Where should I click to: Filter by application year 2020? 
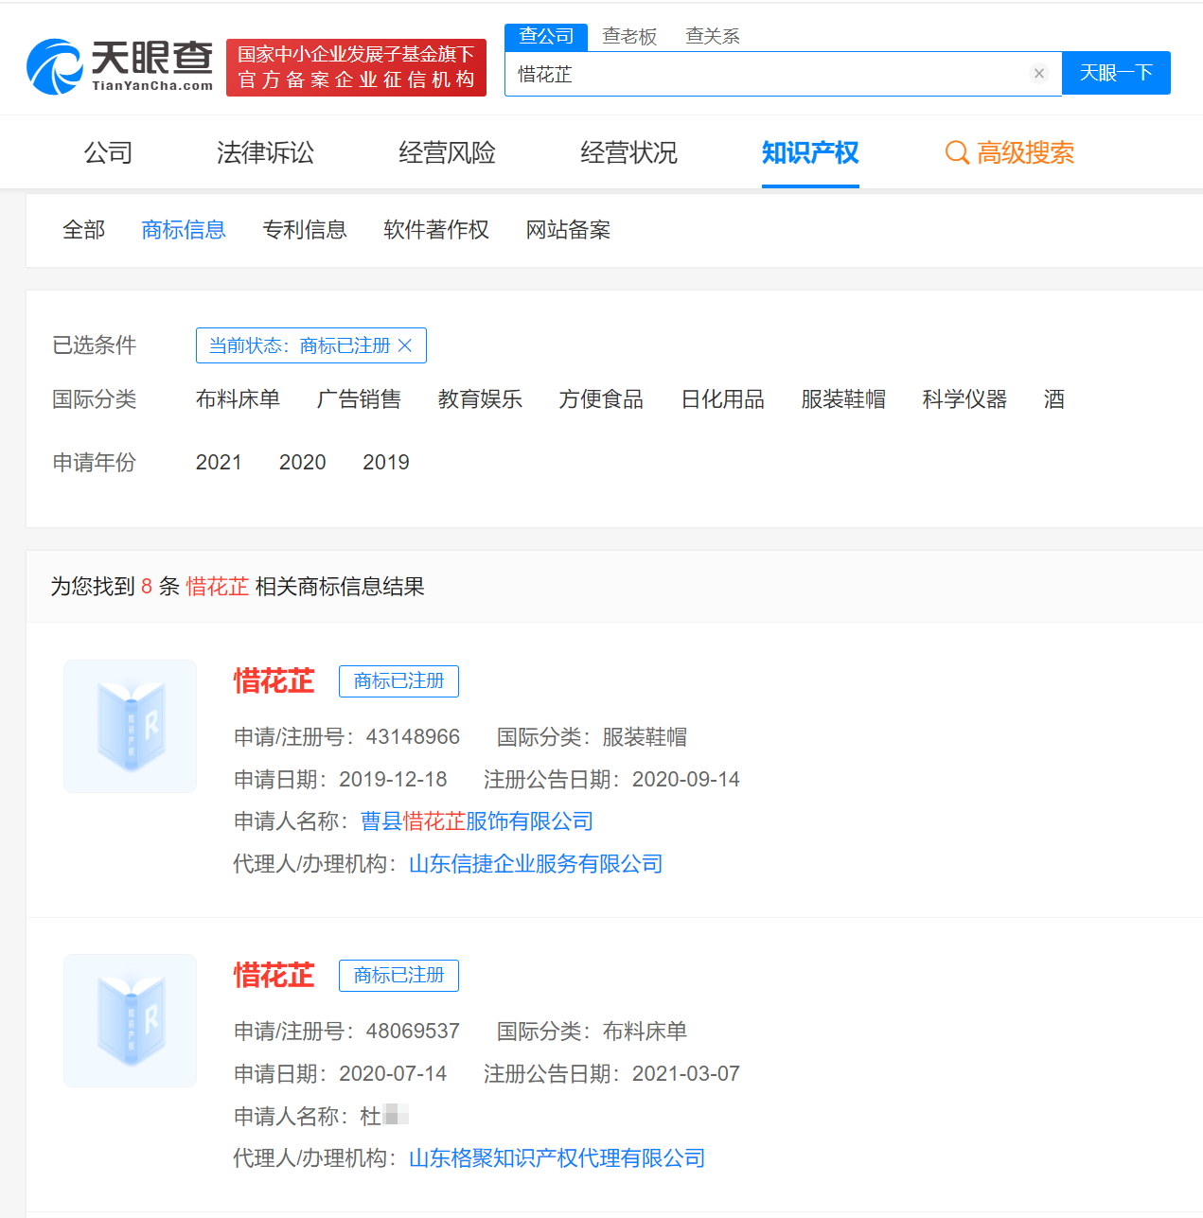pos(302,462)
